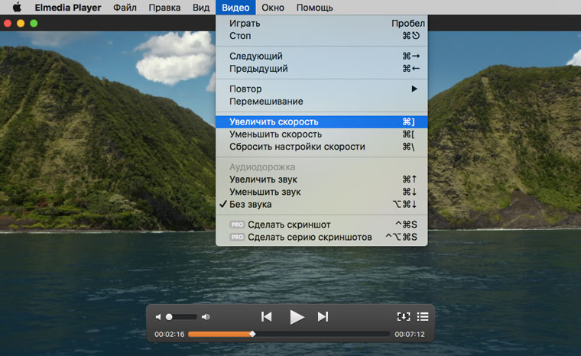Choose Следующий to skip to next video
Screen dimensions: 581x356
point(322,56)
